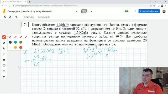Add a sticky note
The height and width of the screenshot is (94, 168).
point(4,54)
